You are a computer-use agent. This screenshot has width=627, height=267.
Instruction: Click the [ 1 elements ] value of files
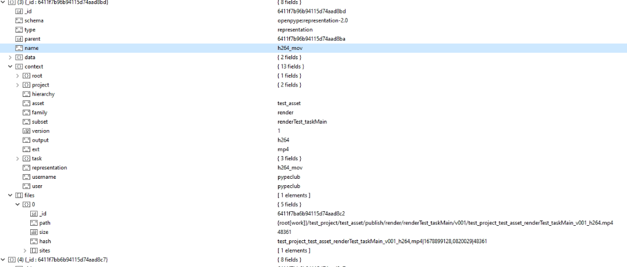coord(294,195)
